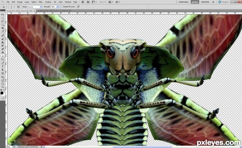Open the Layer menu
The width and height of the screenshot is (242, 148).
pyautogui.click(x=27, y=2)
